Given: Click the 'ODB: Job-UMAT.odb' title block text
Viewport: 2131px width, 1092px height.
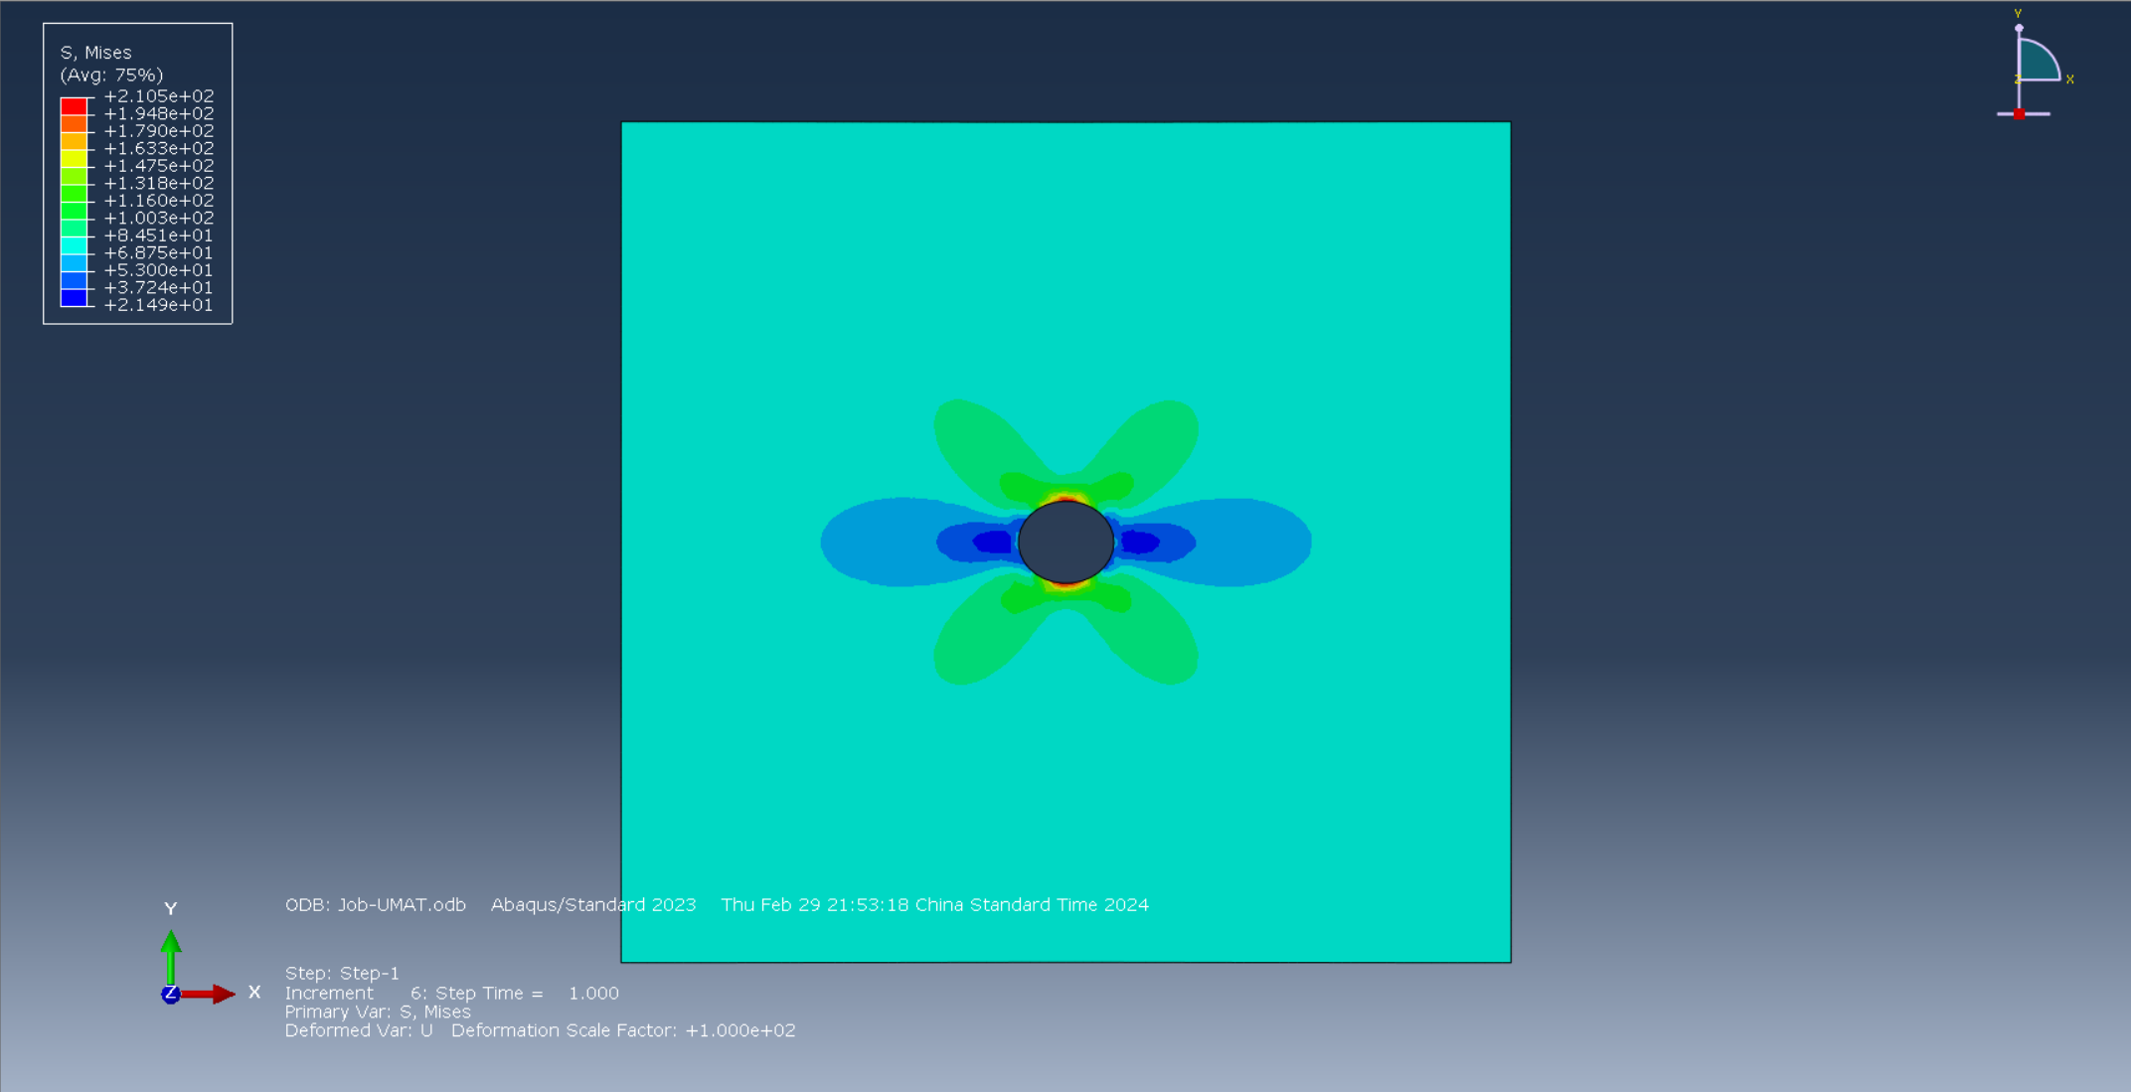Looking at the screenshot, I should pyautogui.click(x=376, y=905).
